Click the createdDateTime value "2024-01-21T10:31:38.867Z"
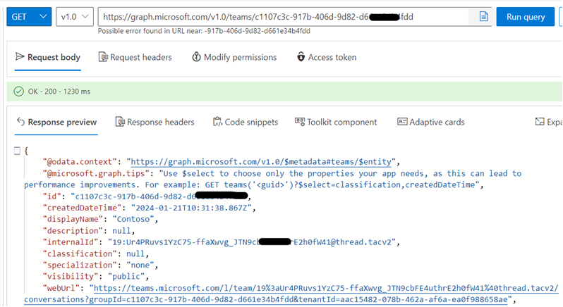Viewport: 563px width, 307px height. tap(191, 208)
